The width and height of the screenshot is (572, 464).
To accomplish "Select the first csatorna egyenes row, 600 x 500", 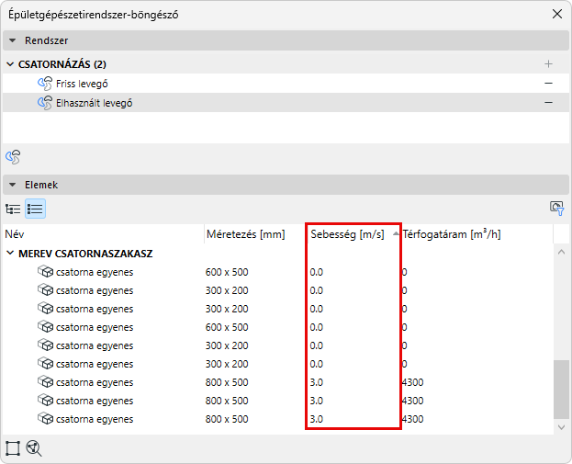I will (278, 272).
